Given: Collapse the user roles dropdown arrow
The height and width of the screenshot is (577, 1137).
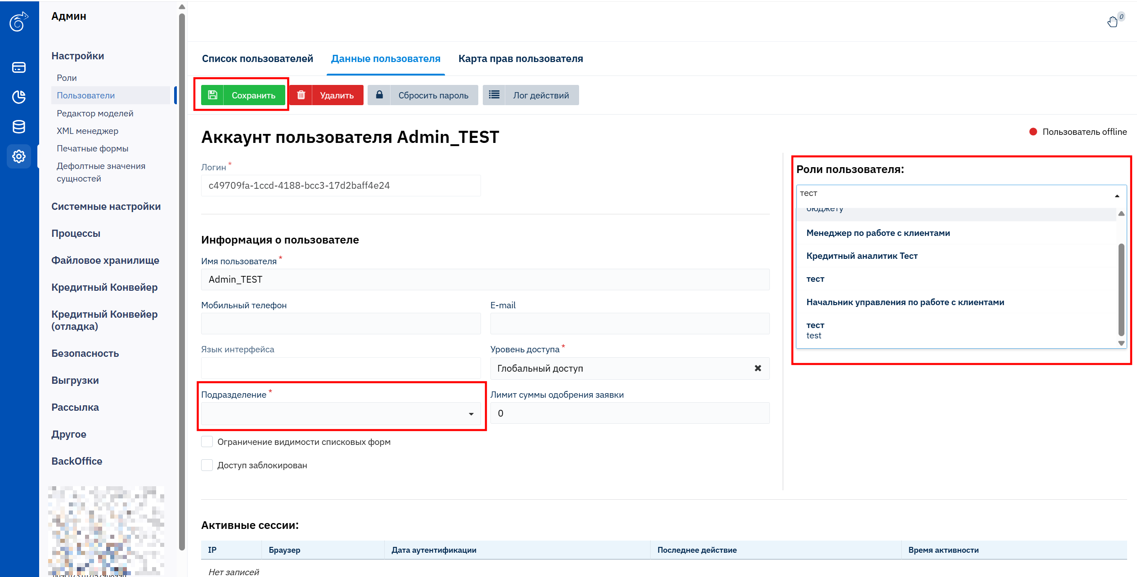Looking at the screenshot, I should (1117, 196).
